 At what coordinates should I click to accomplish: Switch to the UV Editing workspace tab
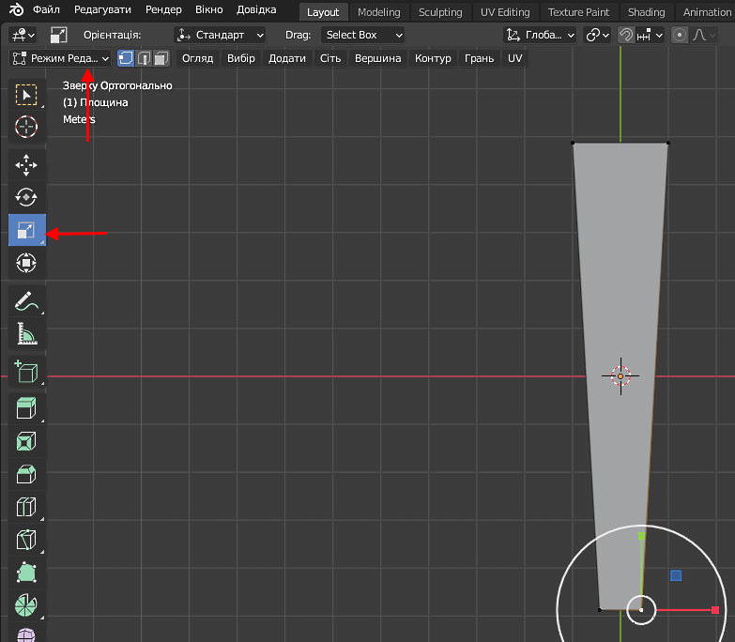505,12
